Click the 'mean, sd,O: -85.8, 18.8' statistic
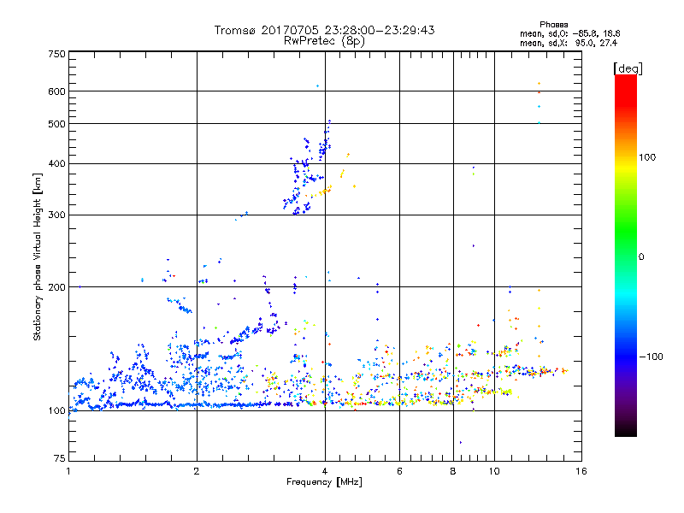684x513 pixels. click(570, 33)
